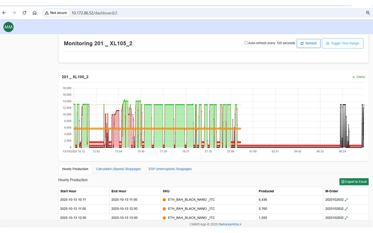Focus the address bar showing 10.172.86.52/dashboard/2
The image size is (373, 233).
click(x=94, y=13)
